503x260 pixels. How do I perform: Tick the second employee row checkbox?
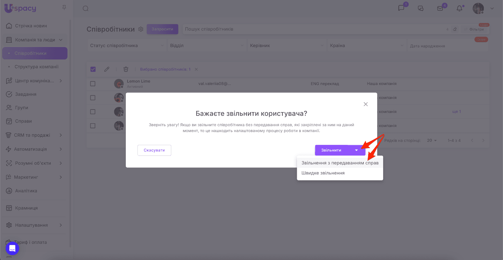[93, 98]
